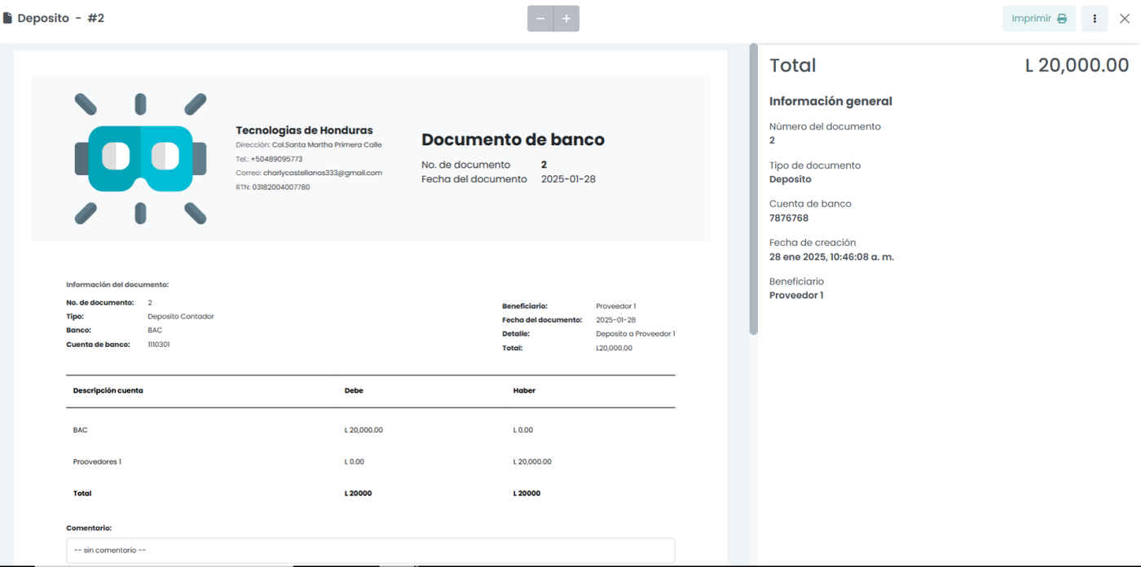
Task: Click the zoom in plus button
Action: click(566, 19)
